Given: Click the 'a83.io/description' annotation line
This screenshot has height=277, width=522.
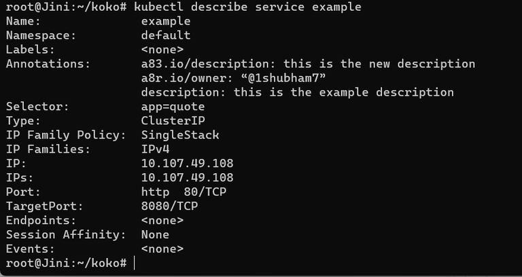Looking at the screenshot, I should point(308,64).
